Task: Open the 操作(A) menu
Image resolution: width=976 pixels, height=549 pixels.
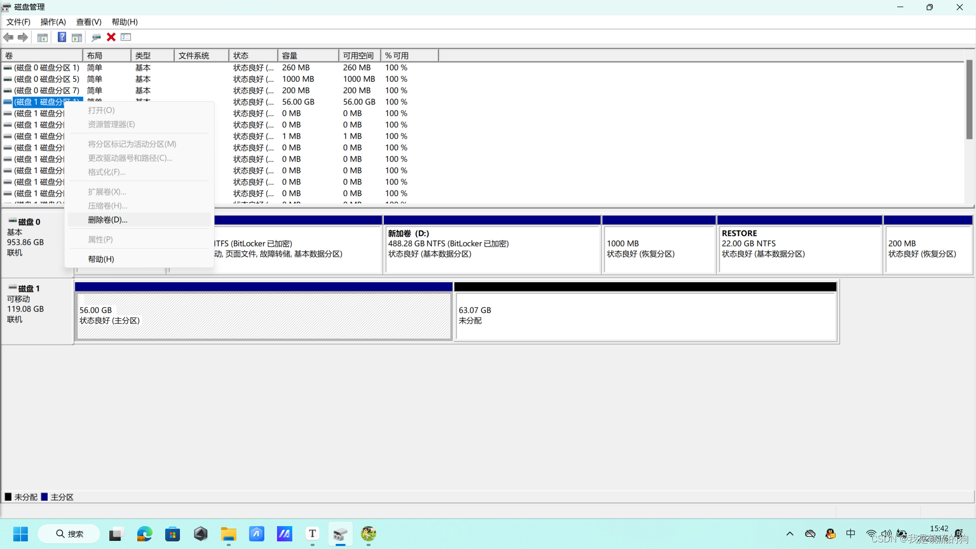Action: (x=53, y=22)
